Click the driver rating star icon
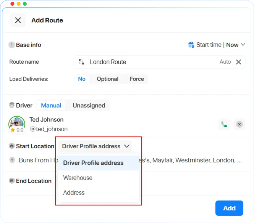The width and height of the screenshot is (254, 223). pos(13,130)
